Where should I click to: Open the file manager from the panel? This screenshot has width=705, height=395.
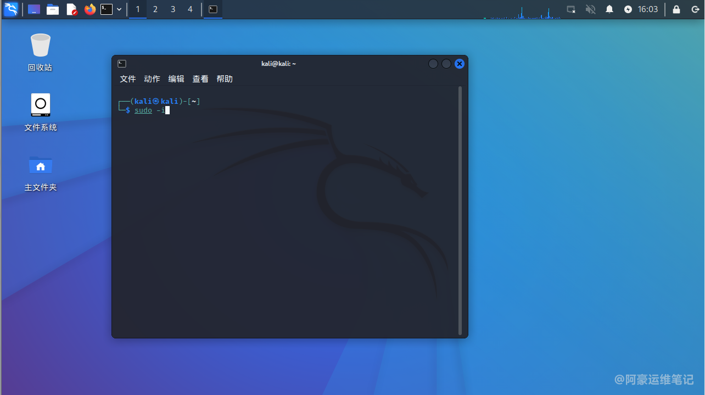coord(53,9)
